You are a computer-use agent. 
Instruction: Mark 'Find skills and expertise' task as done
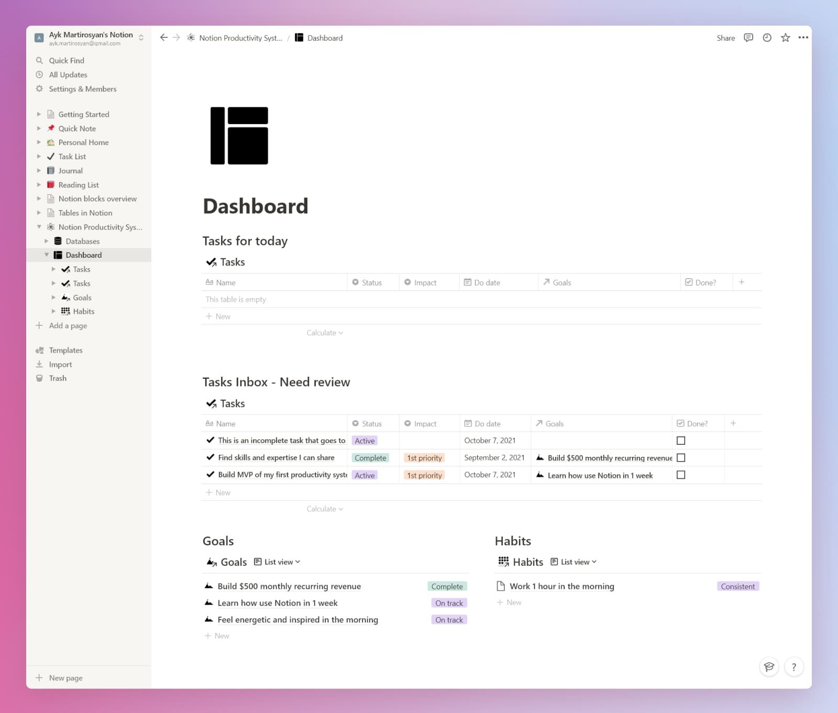coord(680,457)
